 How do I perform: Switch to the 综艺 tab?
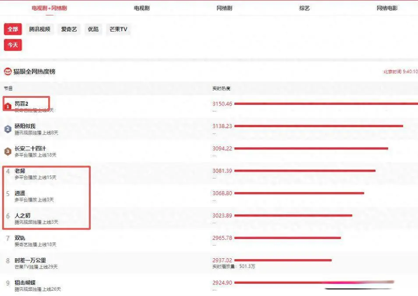pos(305,8)
